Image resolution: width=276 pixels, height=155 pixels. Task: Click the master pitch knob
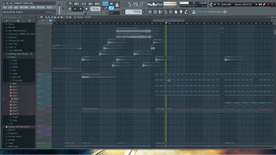pos(63,9)
